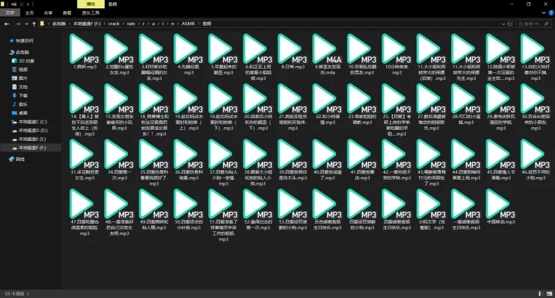Select the MP3 file numbered 10.
This screenshot has height=298, width=555.
[x=362, y=54]
